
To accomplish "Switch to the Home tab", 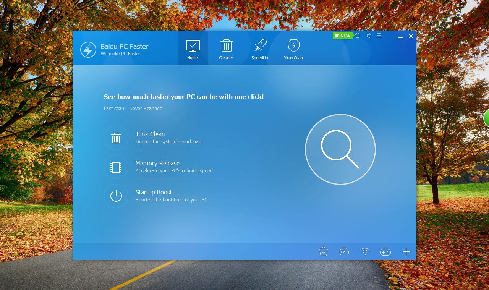I will (x=193, y=48).
